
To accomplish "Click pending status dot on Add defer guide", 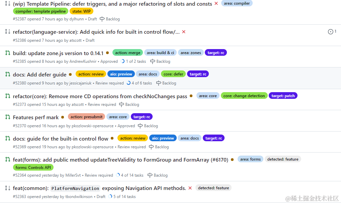I will (70, 74).
